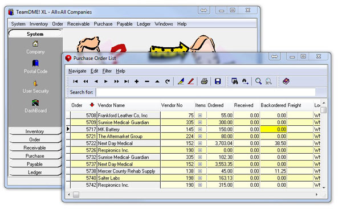Expand items for order 5709
Image resolution: width=342 pixels, height=209 pixels.
pyautogui.click(x=200, y=122)
